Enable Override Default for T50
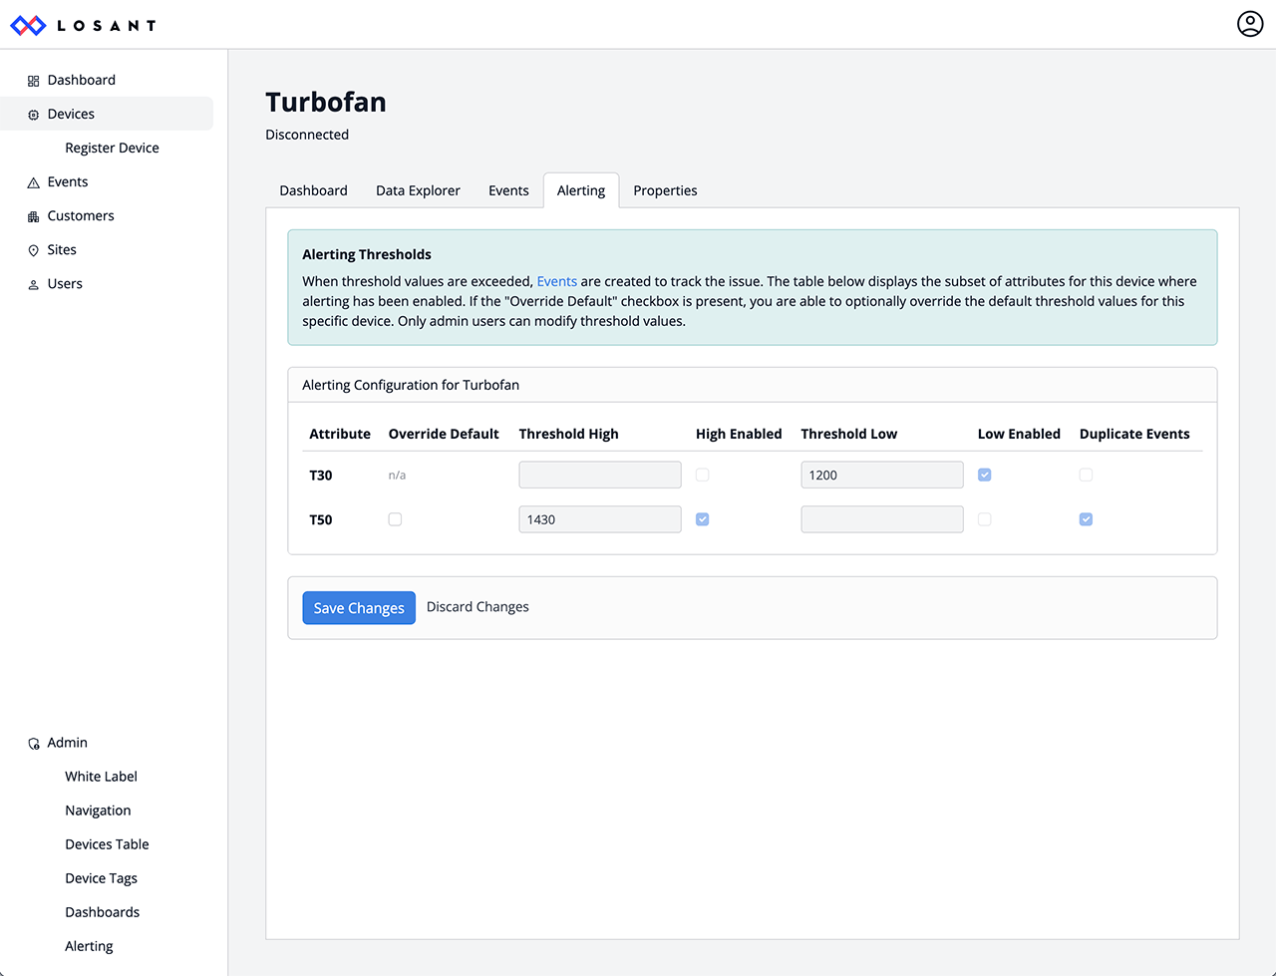This screenshot has width=1276, height=976. (x=395, y=518)
